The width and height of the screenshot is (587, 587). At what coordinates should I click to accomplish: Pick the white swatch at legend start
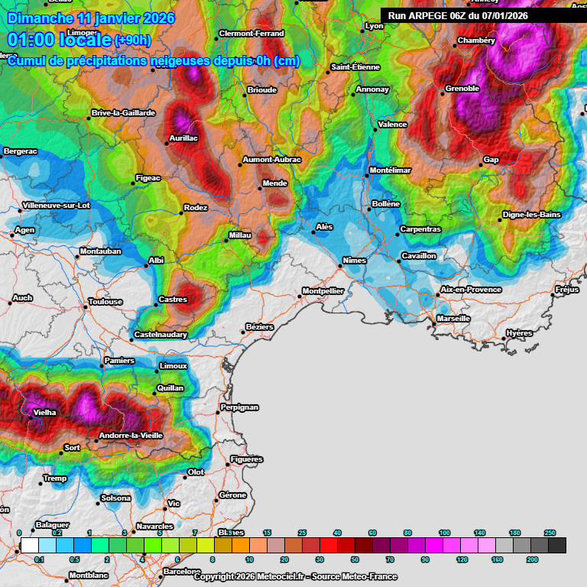[29, 546]
